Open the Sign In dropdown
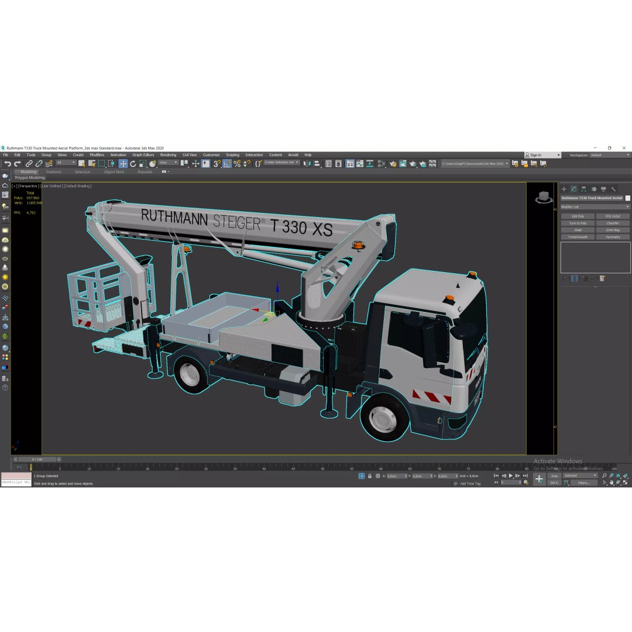Screen dimensions: 632x632 click(542, 155)
